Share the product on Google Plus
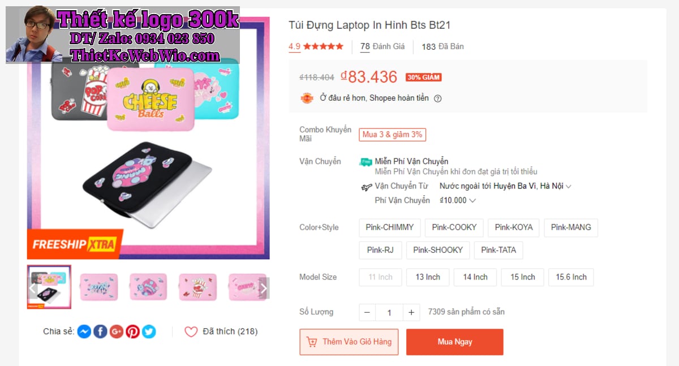Viewport: 679px width, 366px height. 117,331
